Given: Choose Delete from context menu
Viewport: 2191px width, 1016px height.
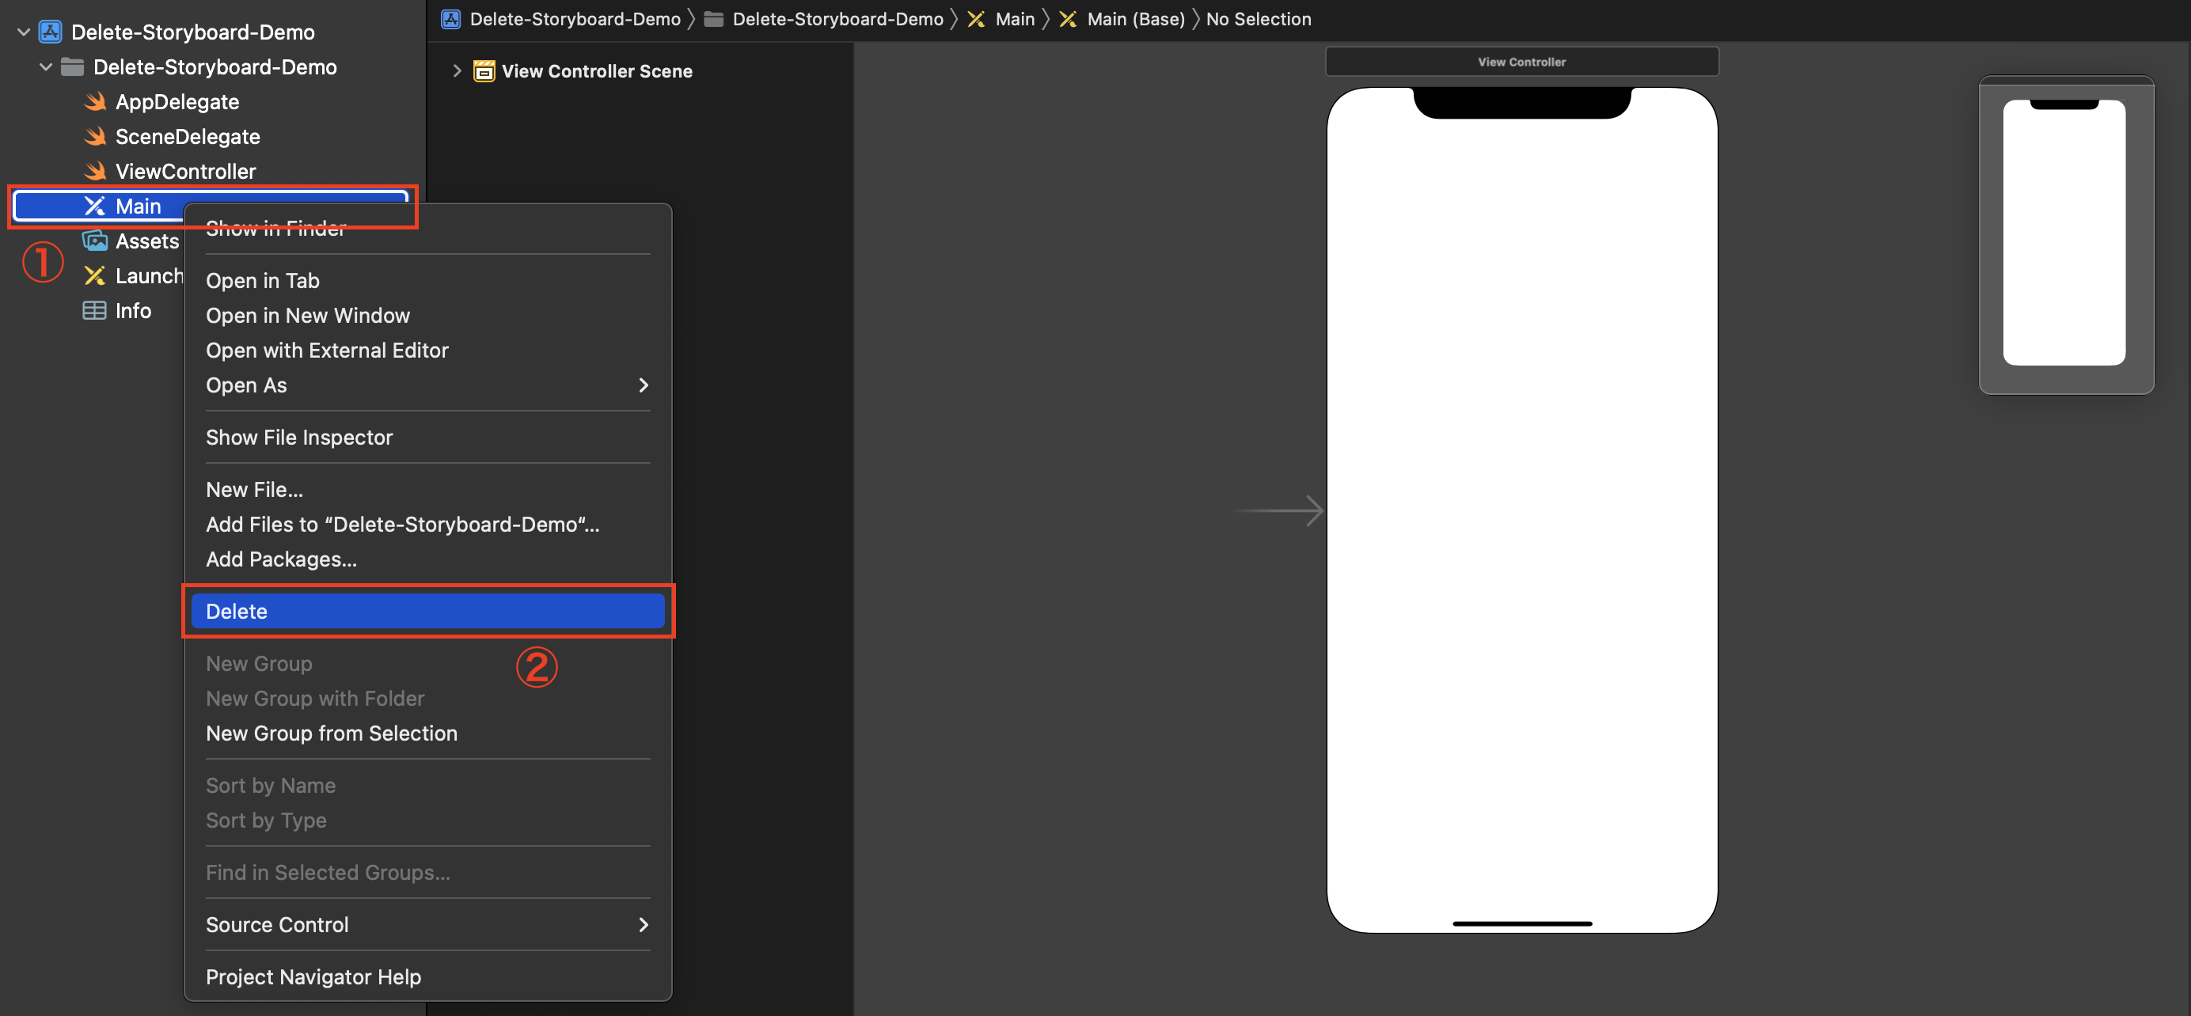Looking at the screenshot, I should (427, 612).
